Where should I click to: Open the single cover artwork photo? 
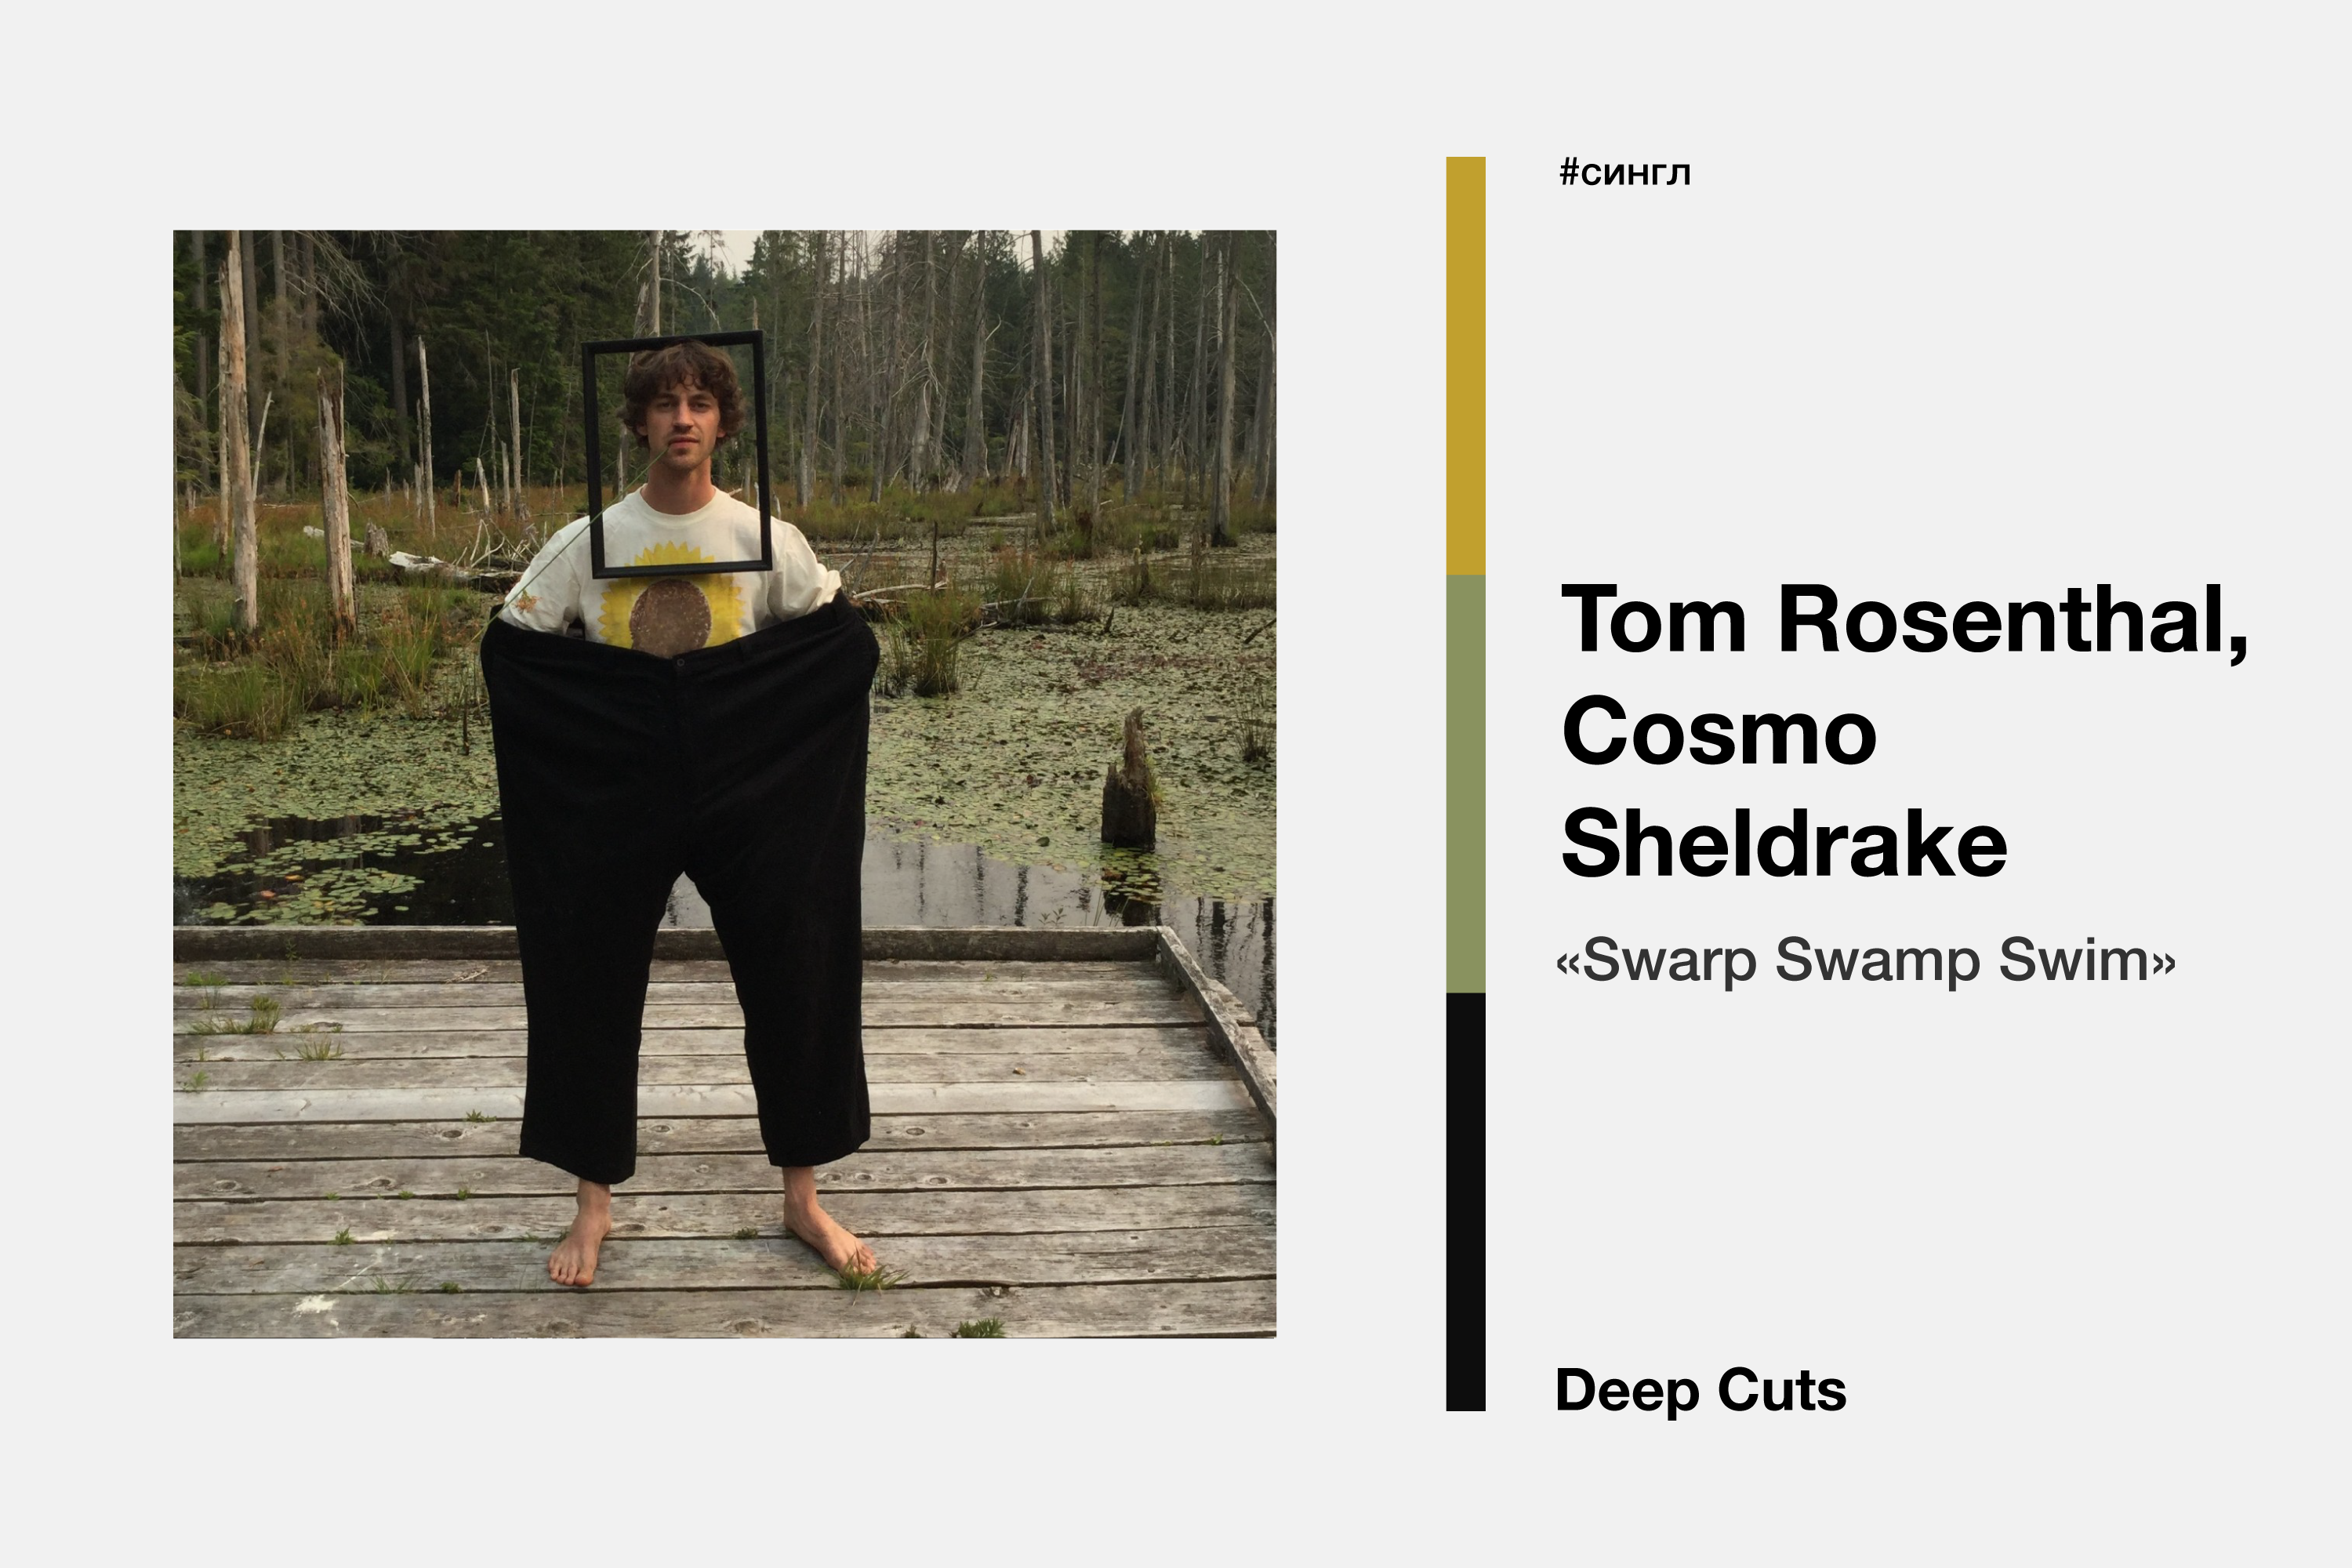click(724, 784)
